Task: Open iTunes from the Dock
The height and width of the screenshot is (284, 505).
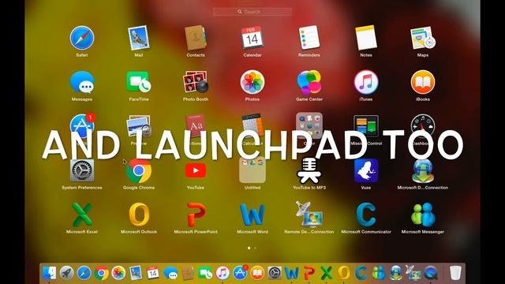Action: (223, 273)
